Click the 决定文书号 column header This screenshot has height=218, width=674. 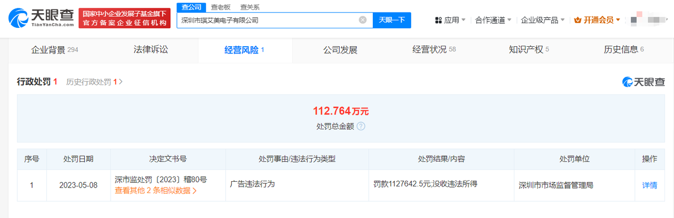(168, 159)
